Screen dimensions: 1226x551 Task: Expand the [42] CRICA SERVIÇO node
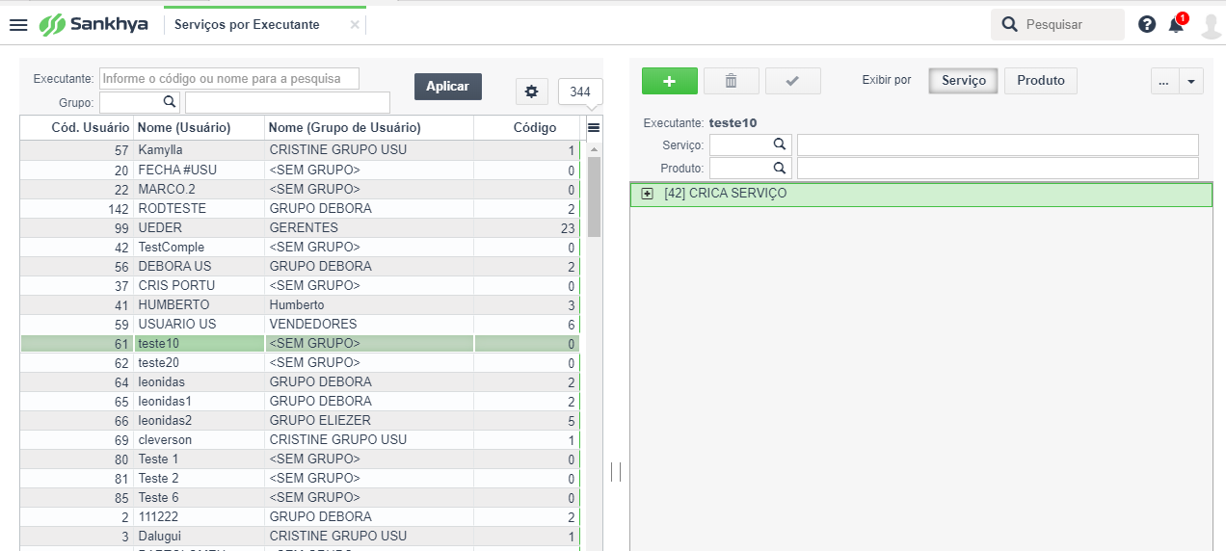648,194
